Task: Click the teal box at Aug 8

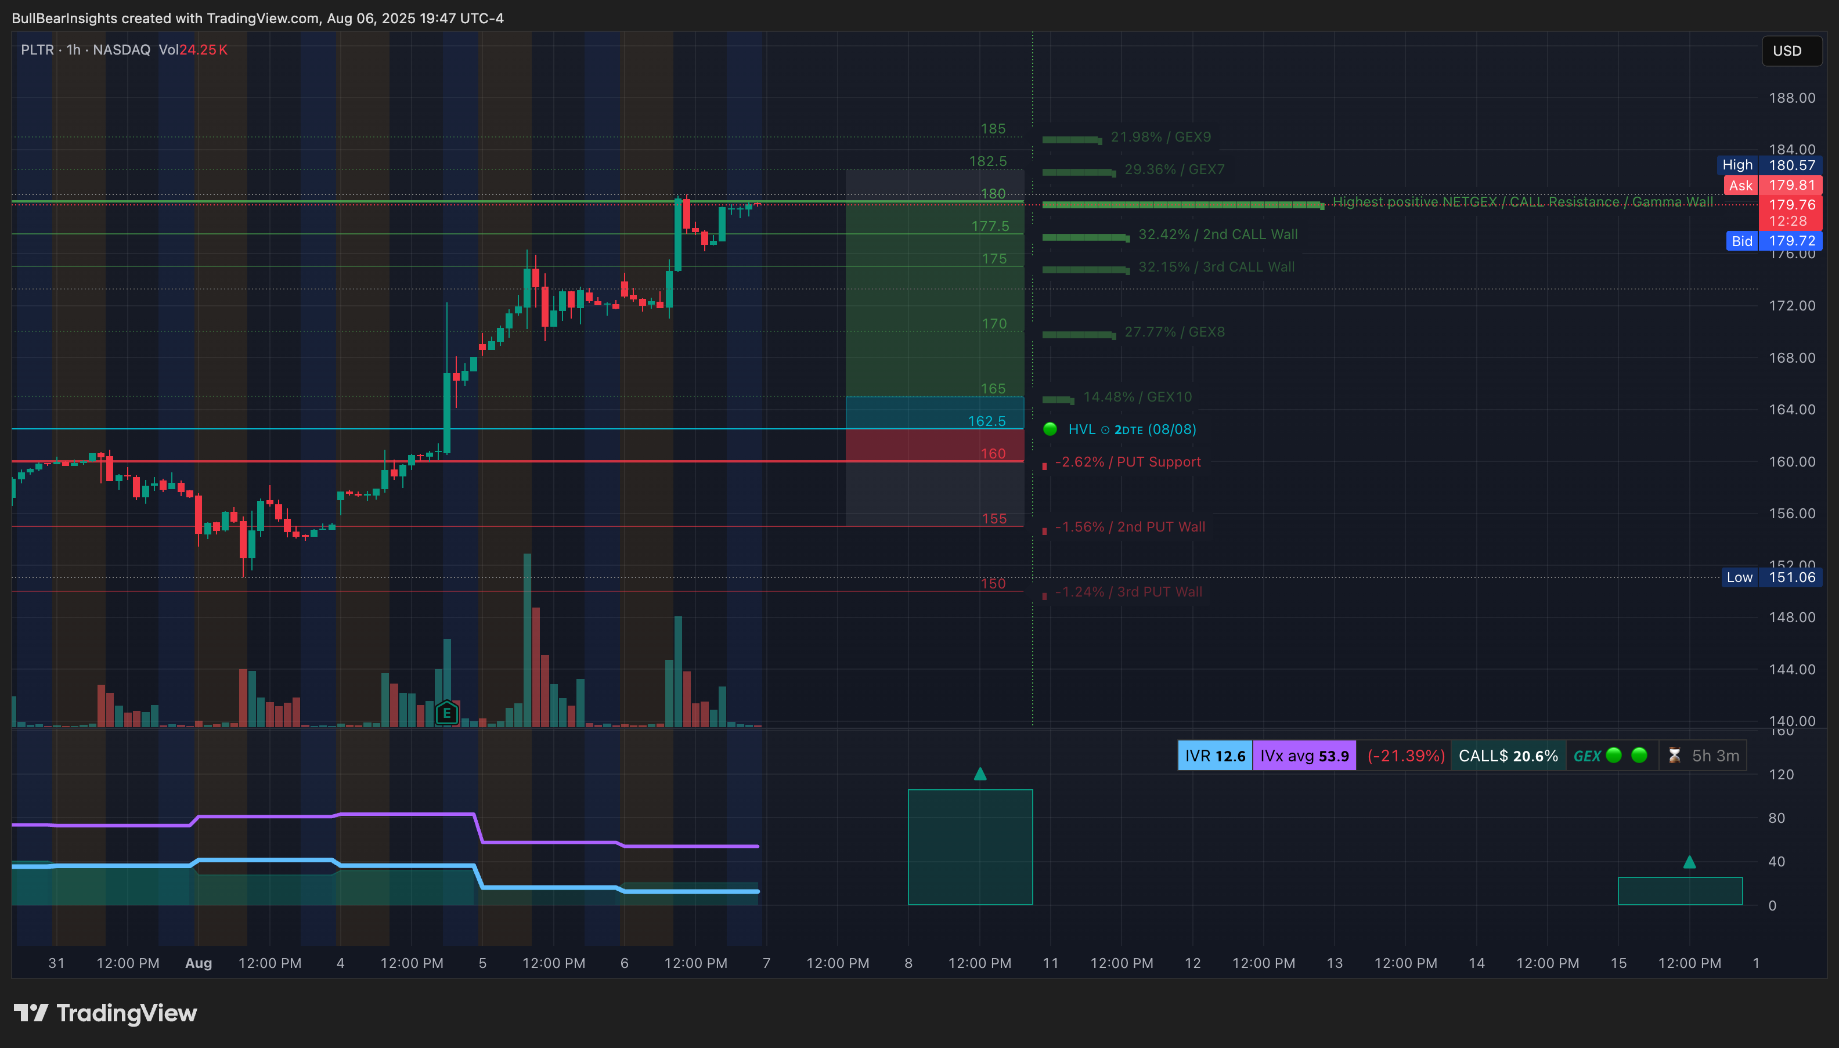Action: click(x=970, y=847)
